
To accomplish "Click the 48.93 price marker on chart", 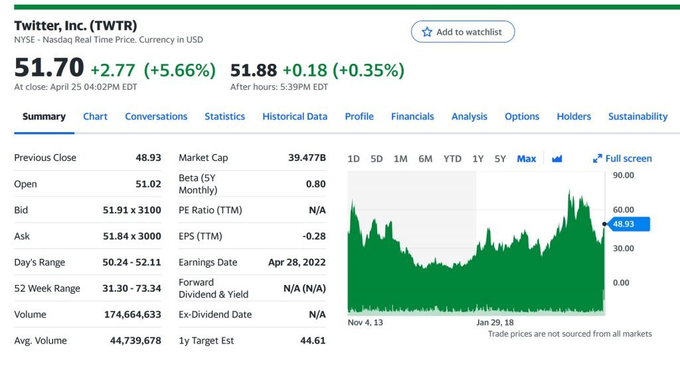I will [629, 225].
